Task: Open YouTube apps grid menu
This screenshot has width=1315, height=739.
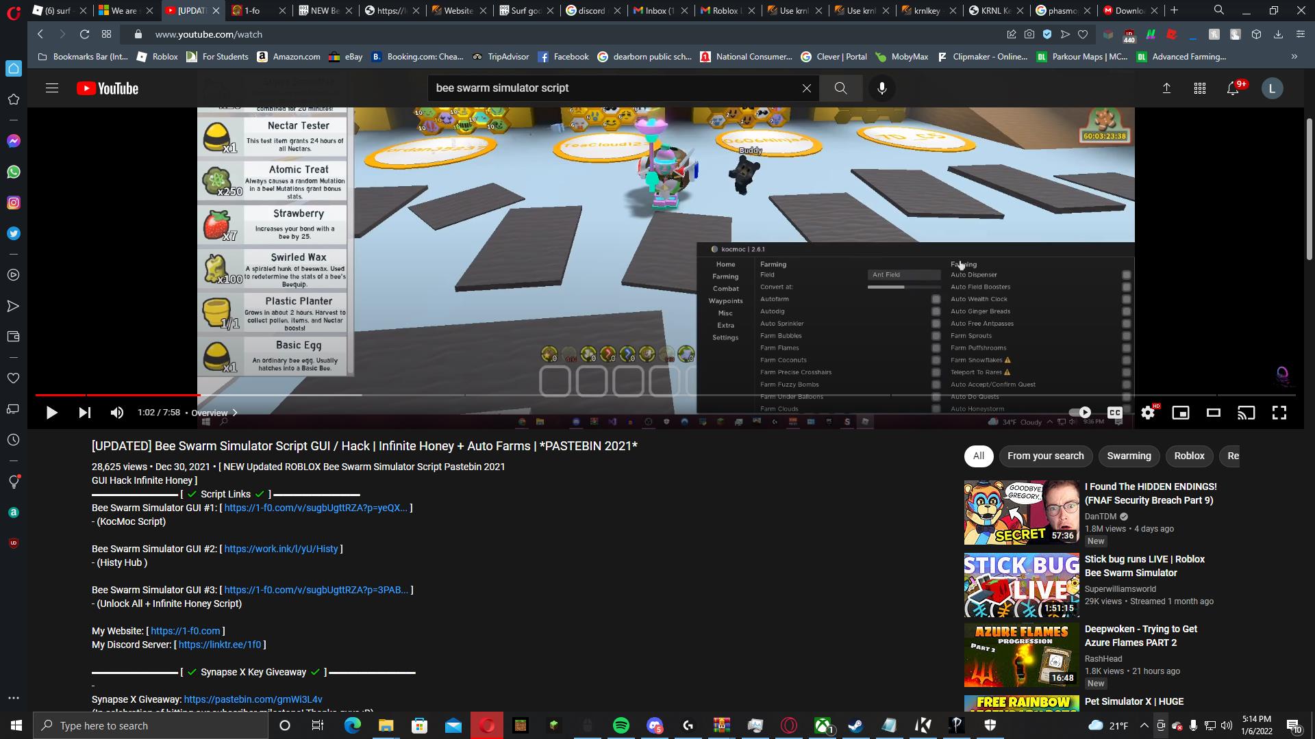Action: (x=1199, y=88)
